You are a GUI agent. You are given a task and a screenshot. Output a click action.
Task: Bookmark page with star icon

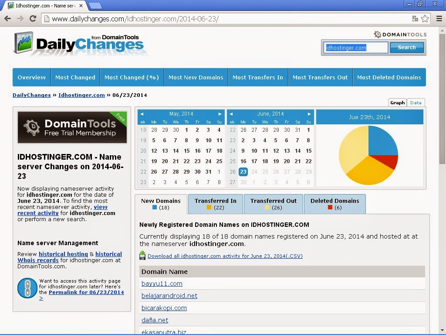425,19
